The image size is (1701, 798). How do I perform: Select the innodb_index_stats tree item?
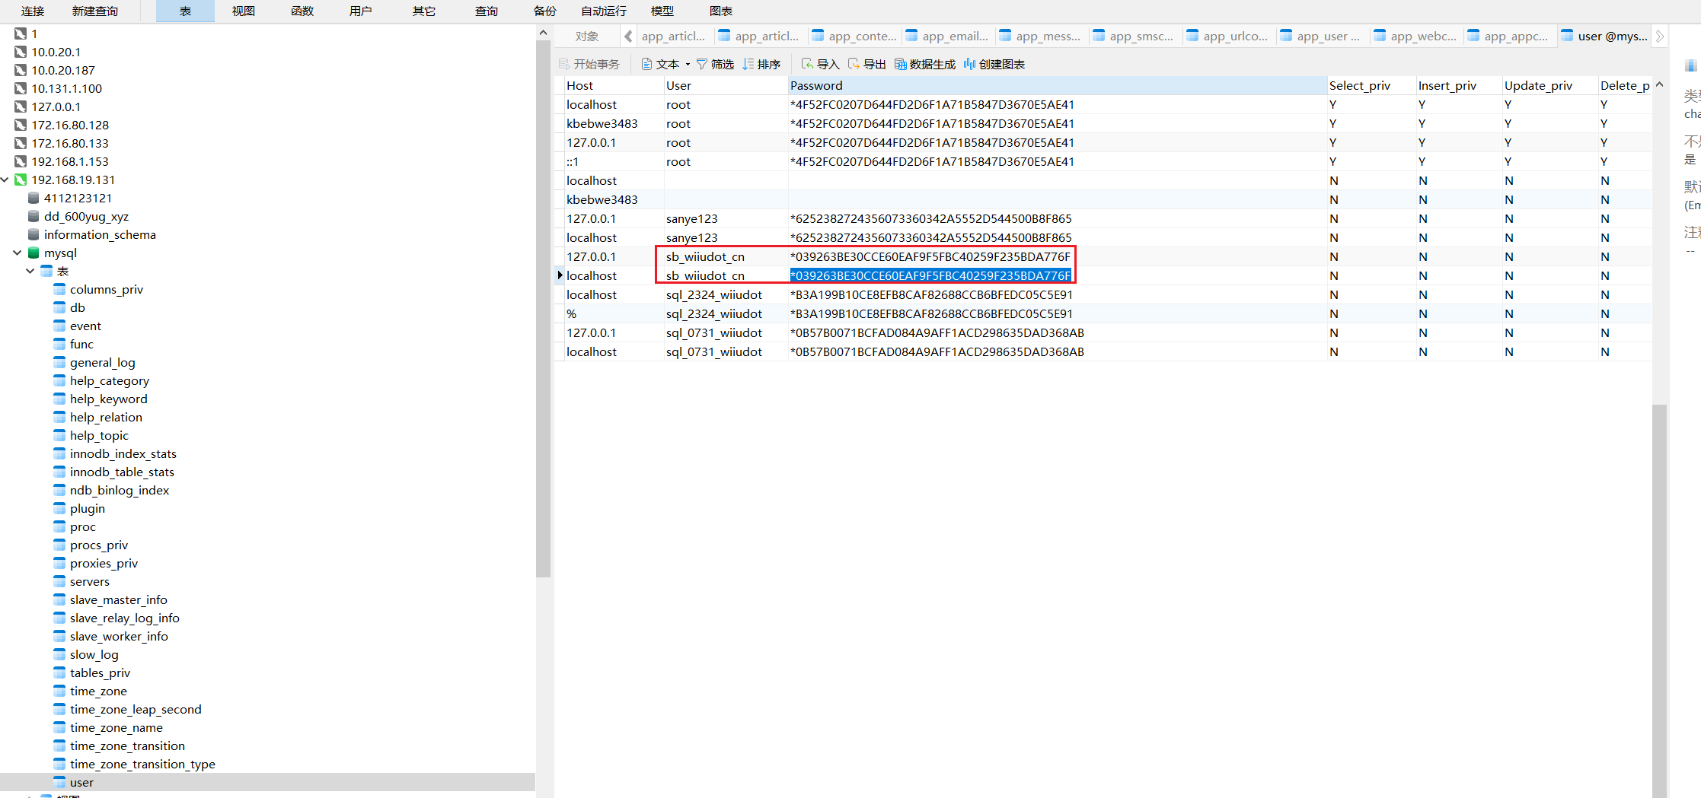(123, 453)
